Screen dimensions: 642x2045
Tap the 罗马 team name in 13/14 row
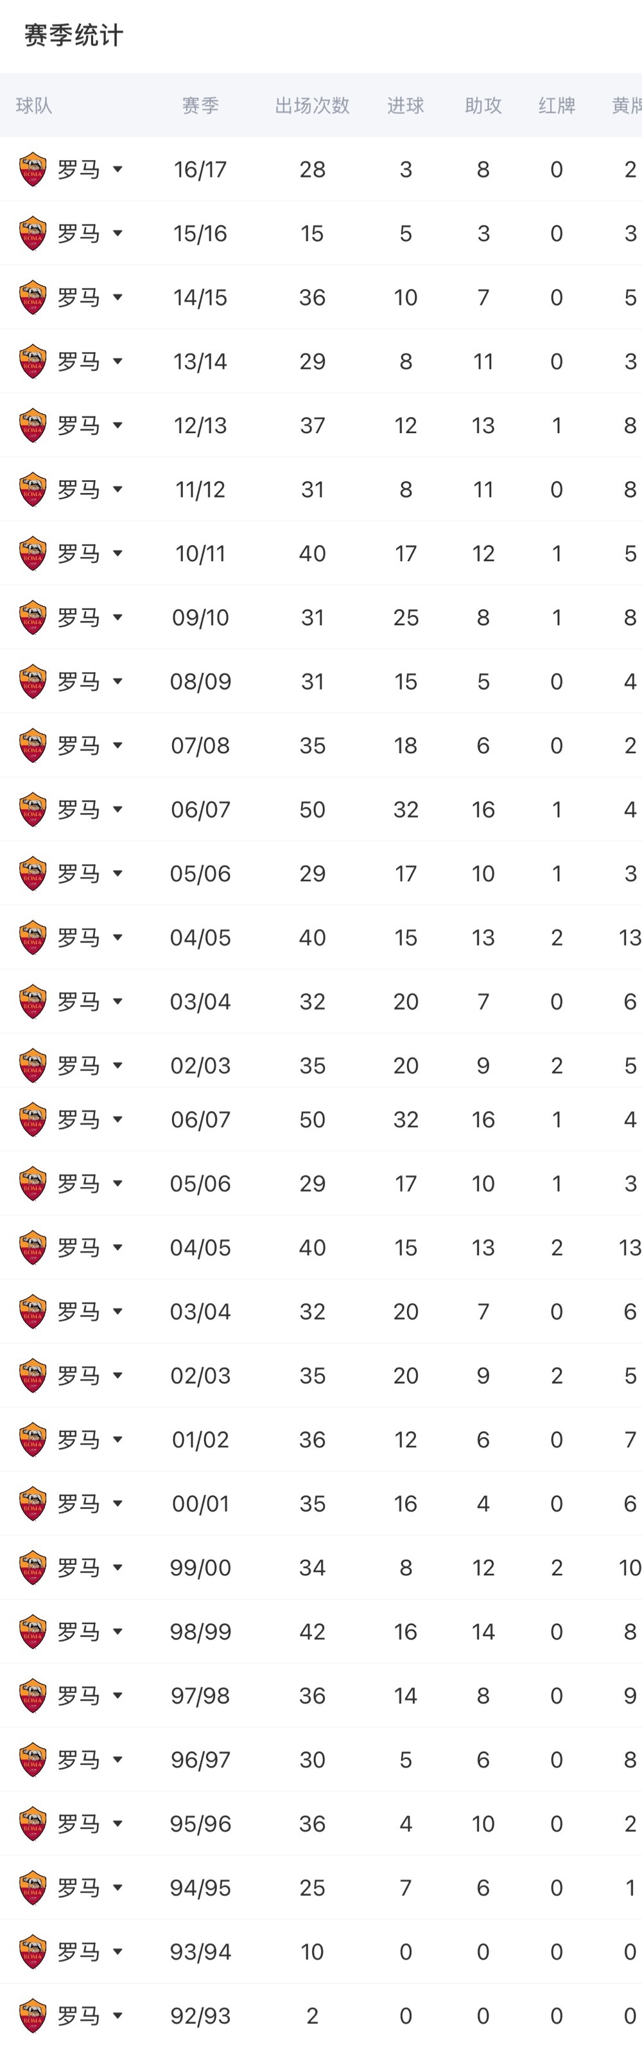click(78, 361)
